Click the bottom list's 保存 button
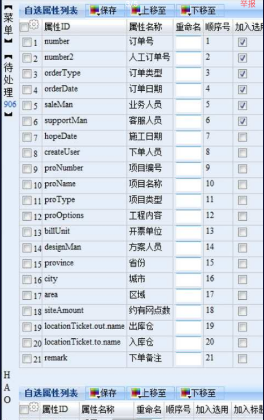This screenshot has height=420, width=264. click(x=105, y=393)
